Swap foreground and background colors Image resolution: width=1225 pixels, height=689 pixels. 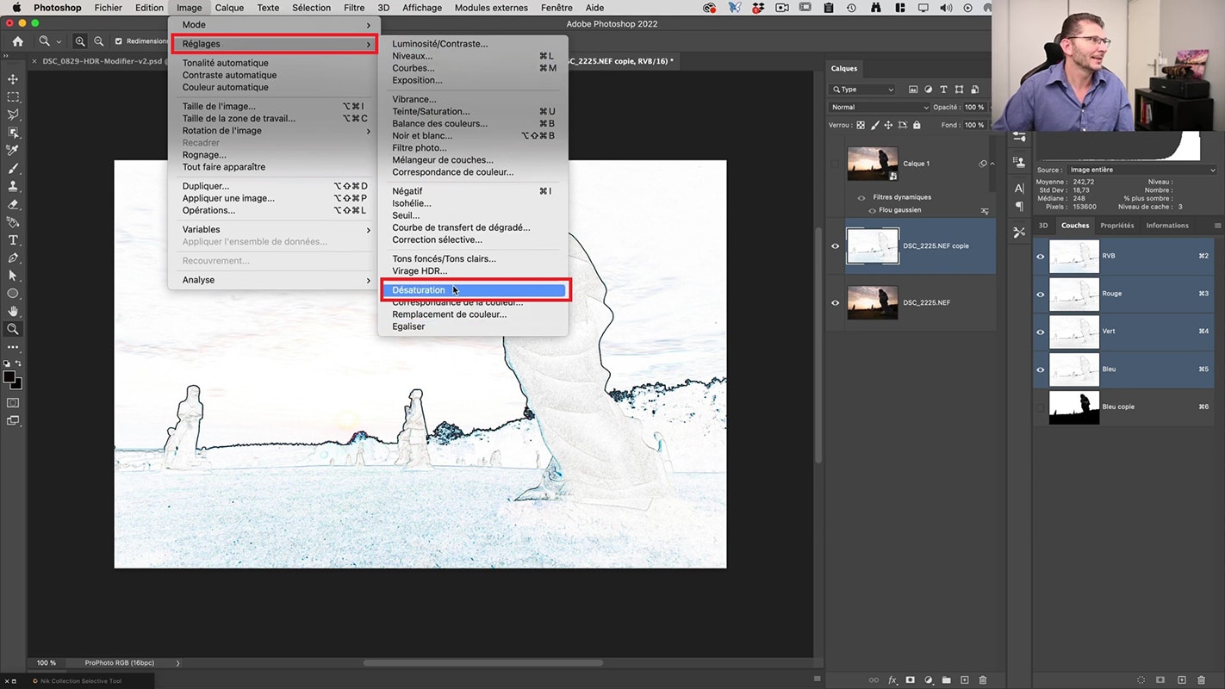(x=18, y=364)
